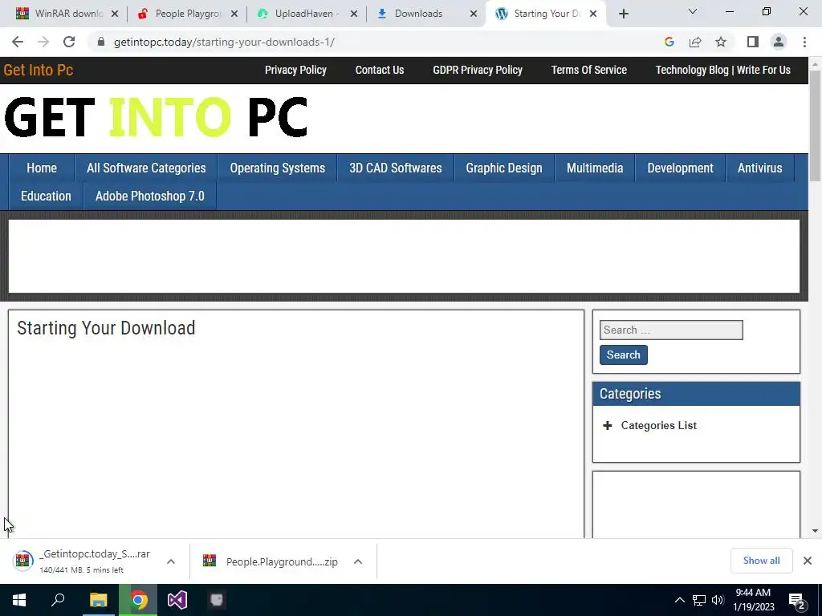Screen dimensions: 822x616
Task: Open the GDPR Privacy Policy link
Action: 478,71
